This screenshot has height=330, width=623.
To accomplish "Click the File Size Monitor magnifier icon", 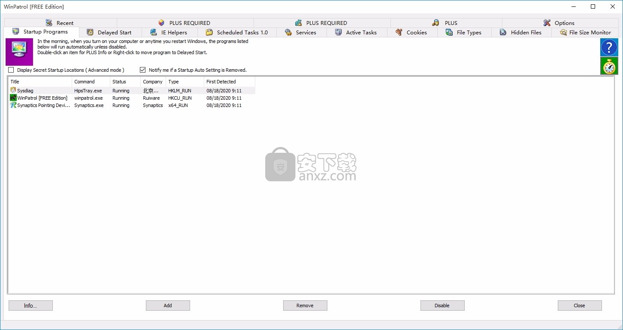I will [x=563, y=32].
